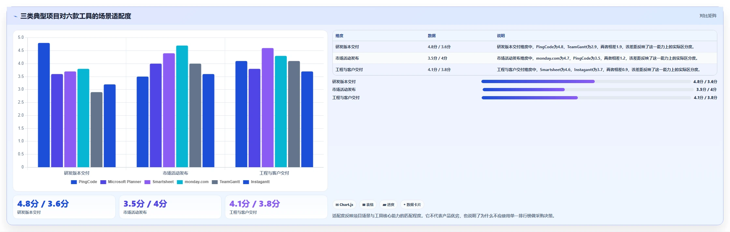Click the description mentioning monday.com为4.7
Image resolution: width=730 pixels, height=232 pixels.
[598, 58]
